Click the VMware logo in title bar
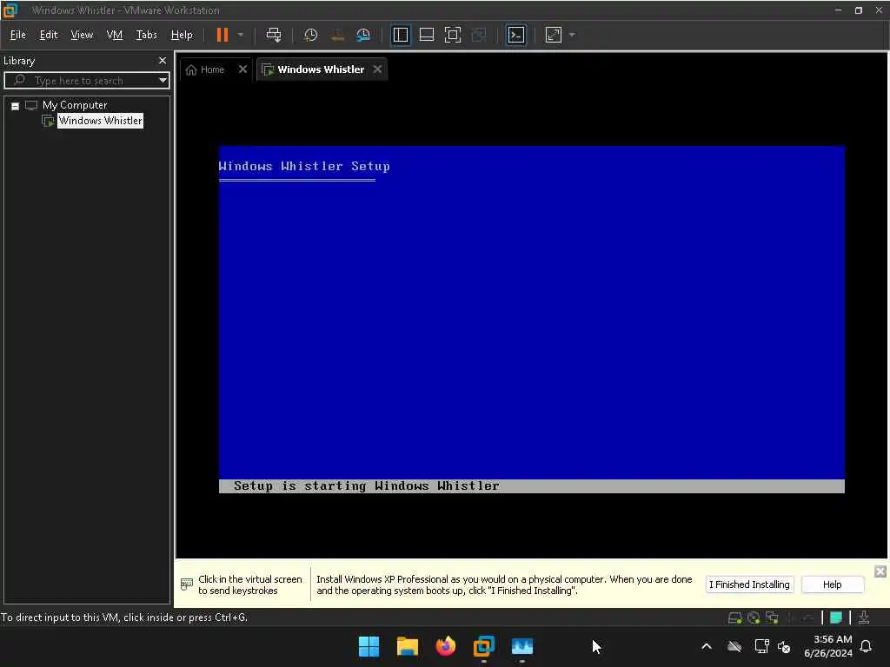This screenshot has width=890, height=667. coord(10,10)
